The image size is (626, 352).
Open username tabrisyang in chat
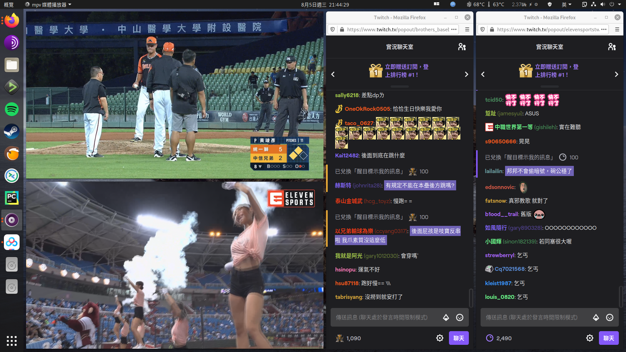(349, 297)
